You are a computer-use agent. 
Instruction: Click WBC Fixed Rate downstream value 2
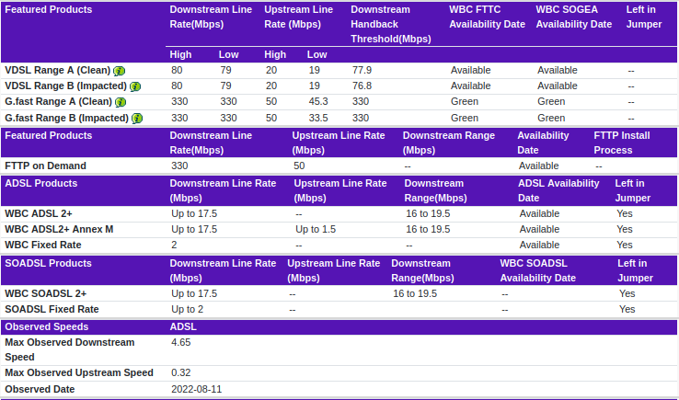(x=174, y=245)
